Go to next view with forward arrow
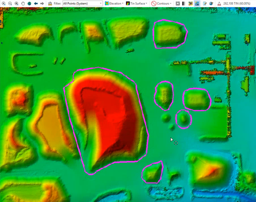Viewport: 256px width, 202px height. (42, 3)
